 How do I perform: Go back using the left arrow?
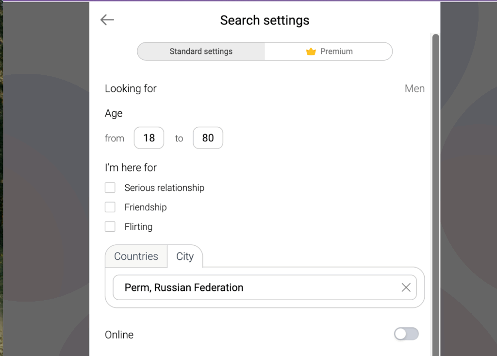pyautogui.click(x=107, y=20)
